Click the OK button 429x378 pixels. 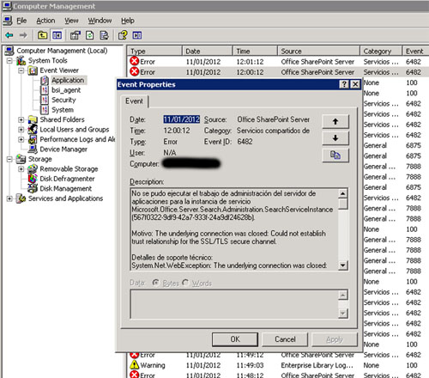pyautogui.click(x=235, y=339)
